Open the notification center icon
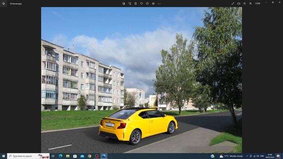This screenshot has height=159, width=283. (x=278, y=156)
